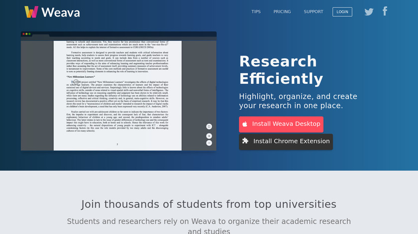Click the puzzle piece extension icon

[245, 141]
